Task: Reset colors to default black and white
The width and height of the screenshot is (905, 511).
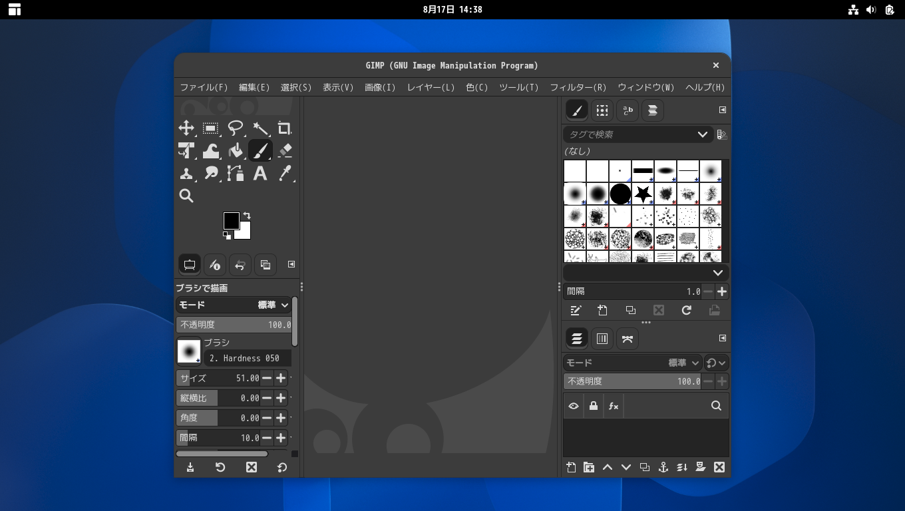Action: 227,235
